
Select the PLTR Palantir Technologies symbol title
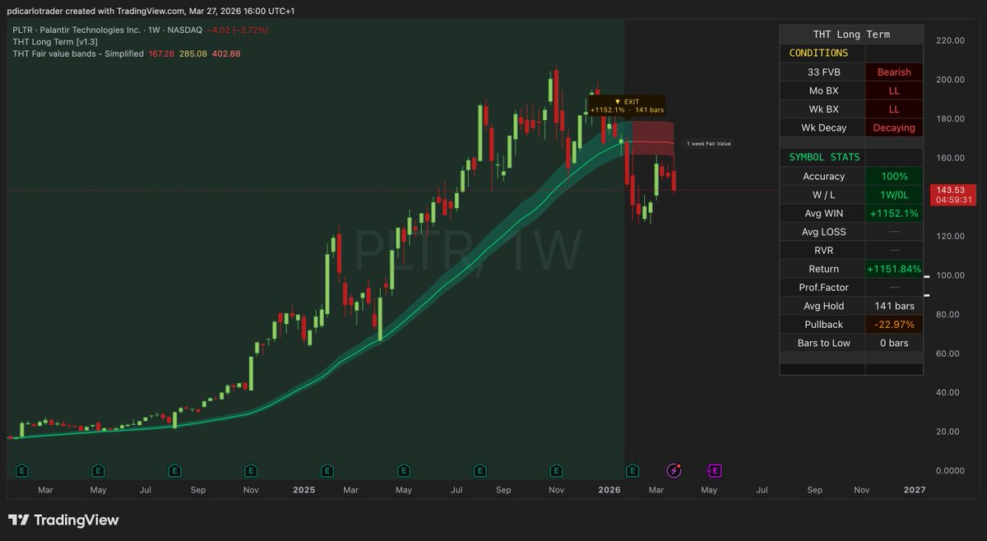point(109,30)
